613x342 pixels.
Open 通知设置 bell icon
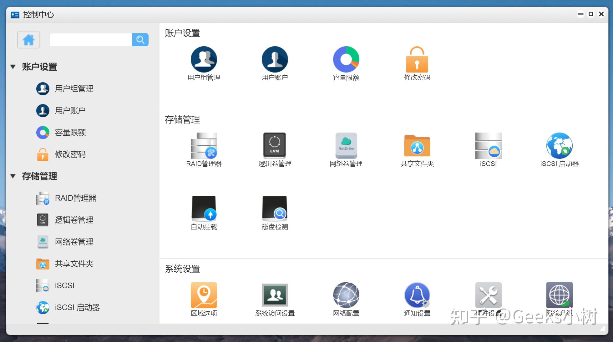(417, 295)
